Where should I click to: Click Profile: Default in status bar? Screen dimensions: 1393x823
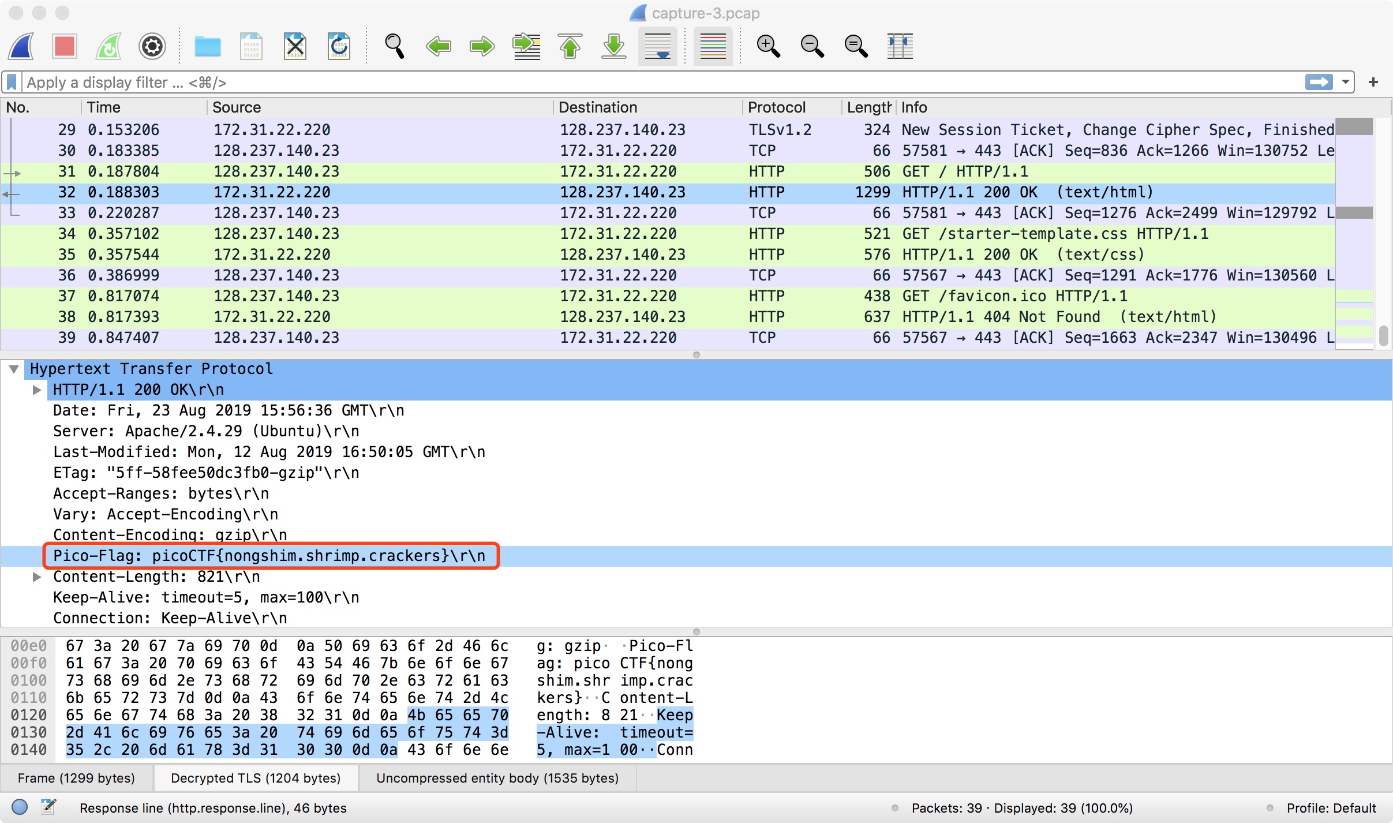(x=1331, y=808)
